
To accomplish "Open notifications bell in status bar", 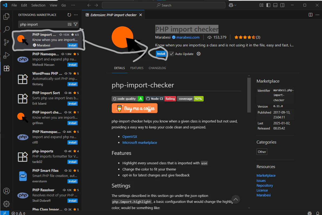I will point(317,213).
